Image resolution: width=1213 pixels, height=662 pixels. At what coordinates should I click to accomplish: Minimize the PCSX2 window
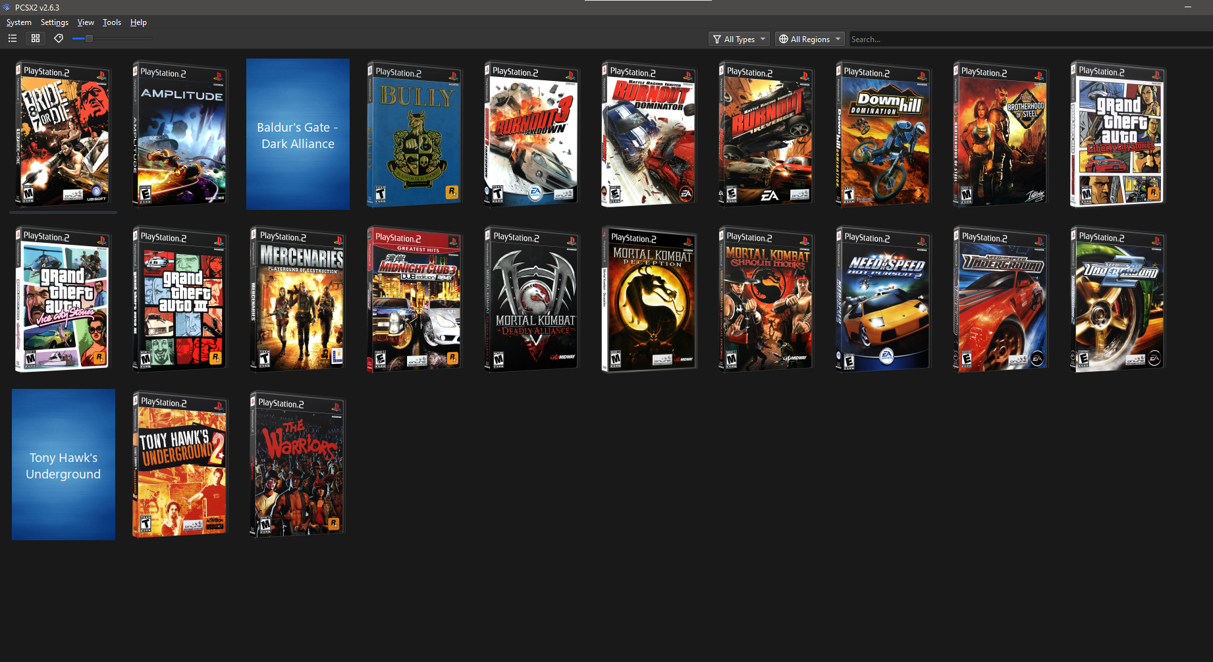(1188, 7)
